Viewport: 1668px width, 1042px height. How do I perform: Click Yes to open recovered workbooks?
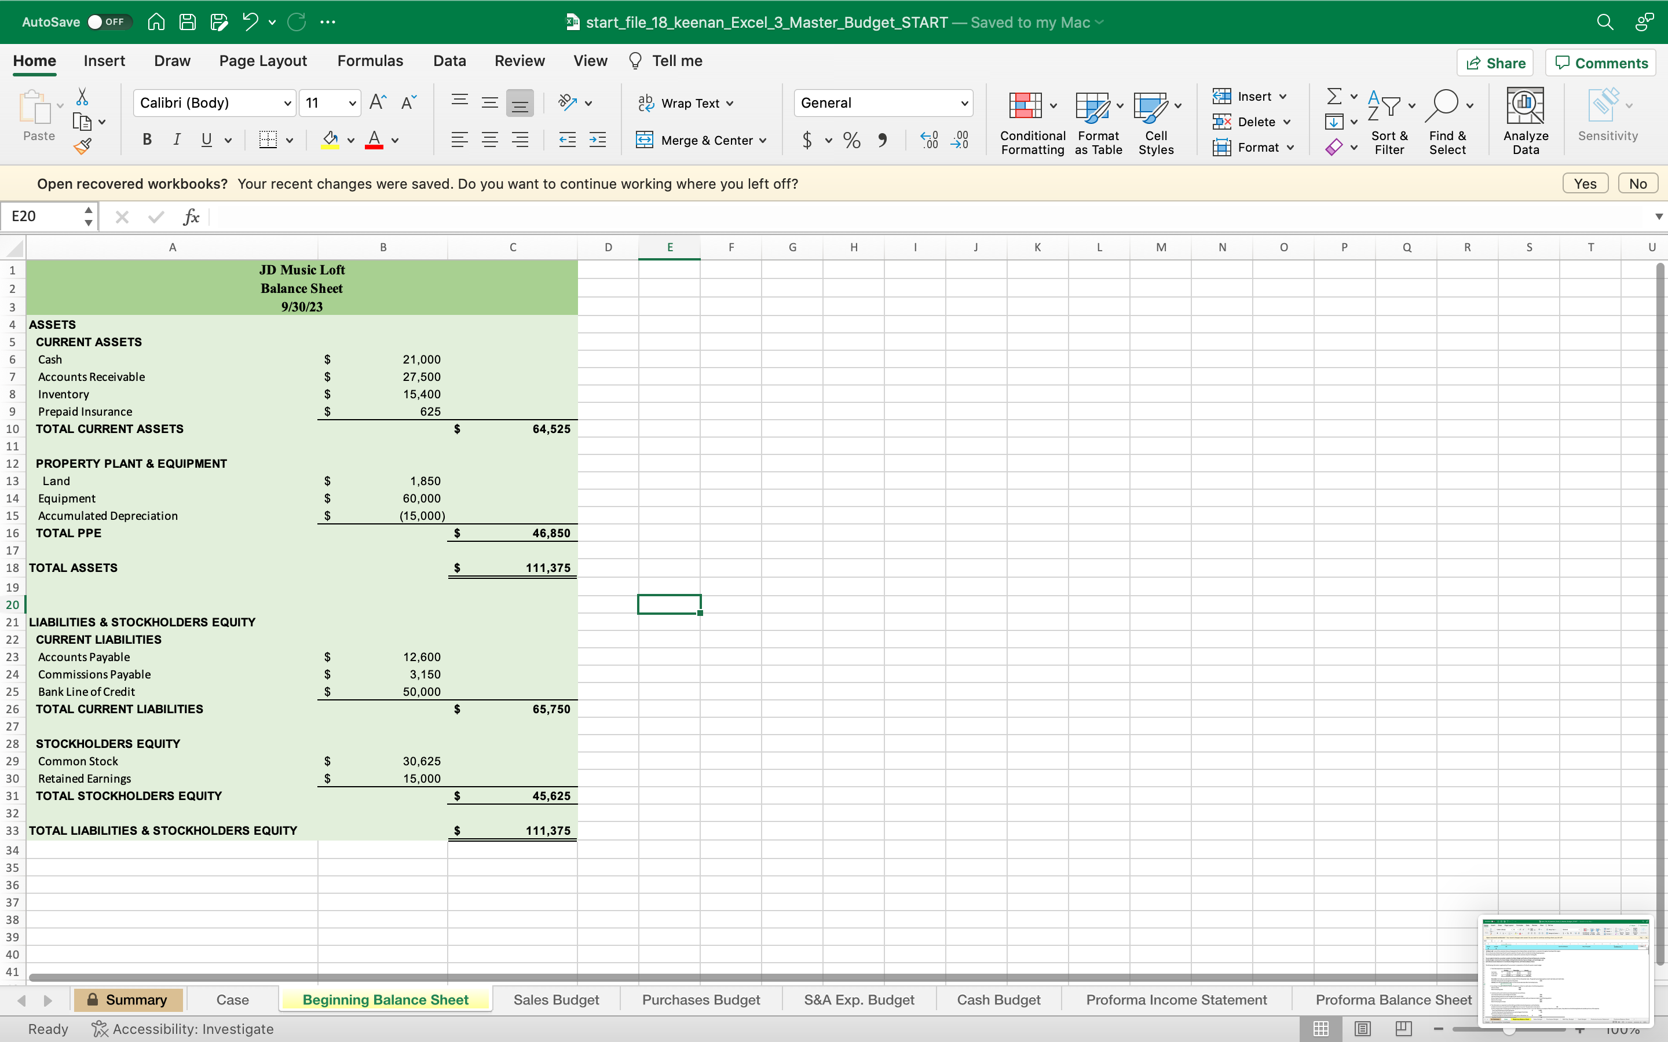(1584, 184)
